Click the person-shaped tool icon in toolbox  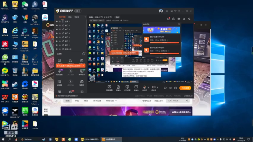coord(71,60)
